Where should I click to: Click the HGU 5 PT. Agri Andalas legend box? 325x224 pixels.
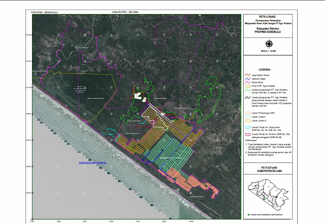[247, 85]
